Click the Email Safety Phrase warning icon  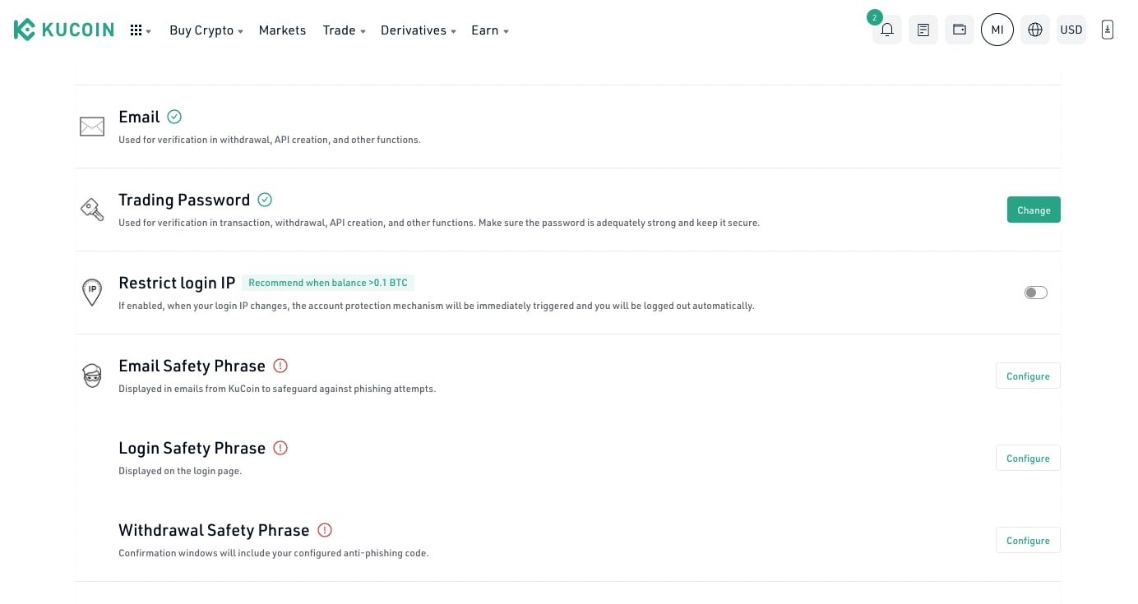pyautogui.click(x=280, y=366)
